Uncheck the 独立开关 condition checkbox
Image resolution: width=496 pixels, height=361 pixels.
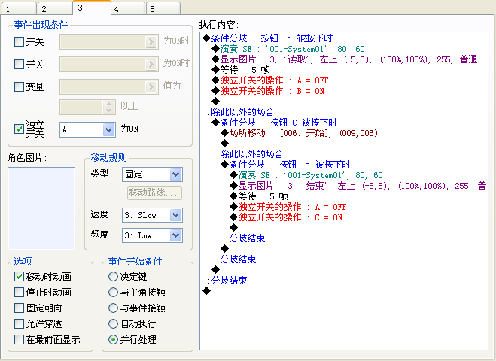click(20, 129)
